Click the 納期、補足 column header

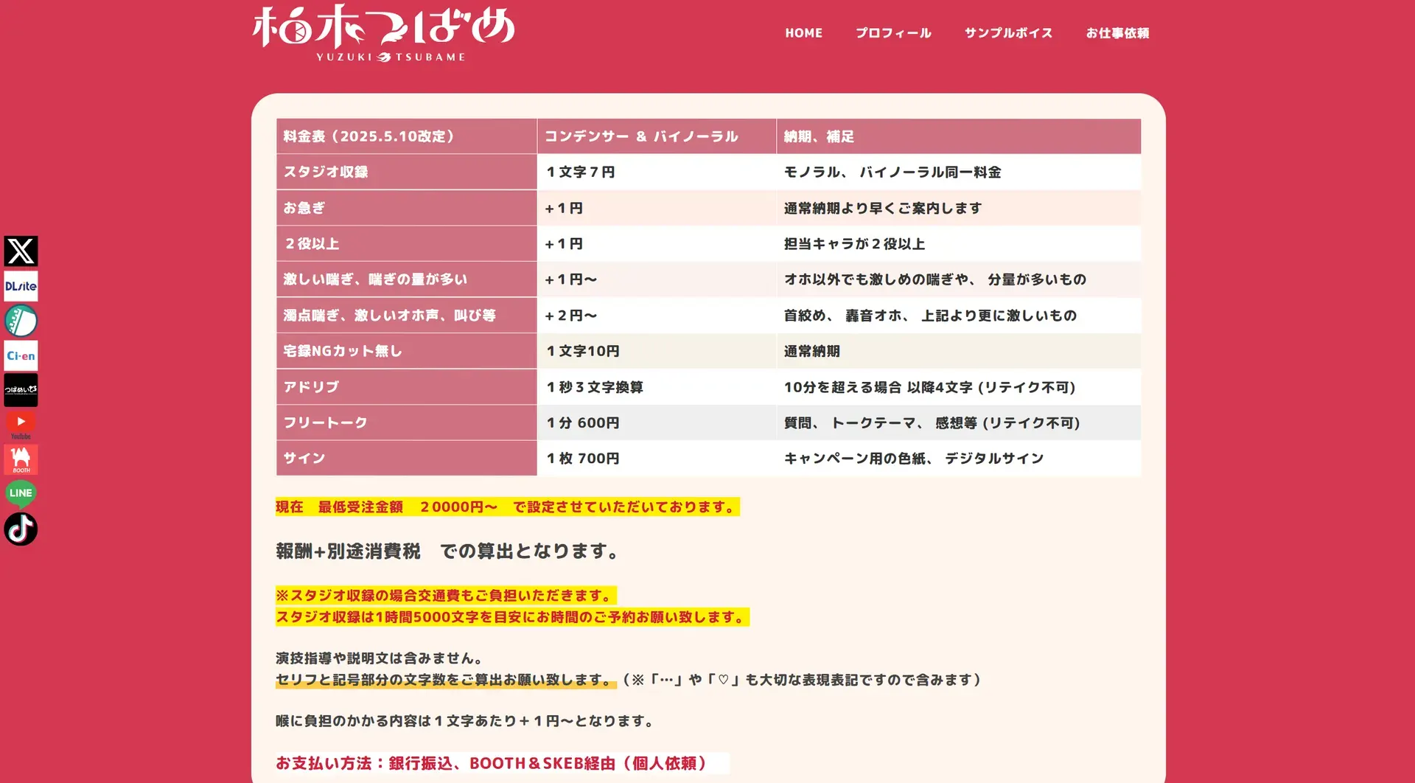[959, 136]
